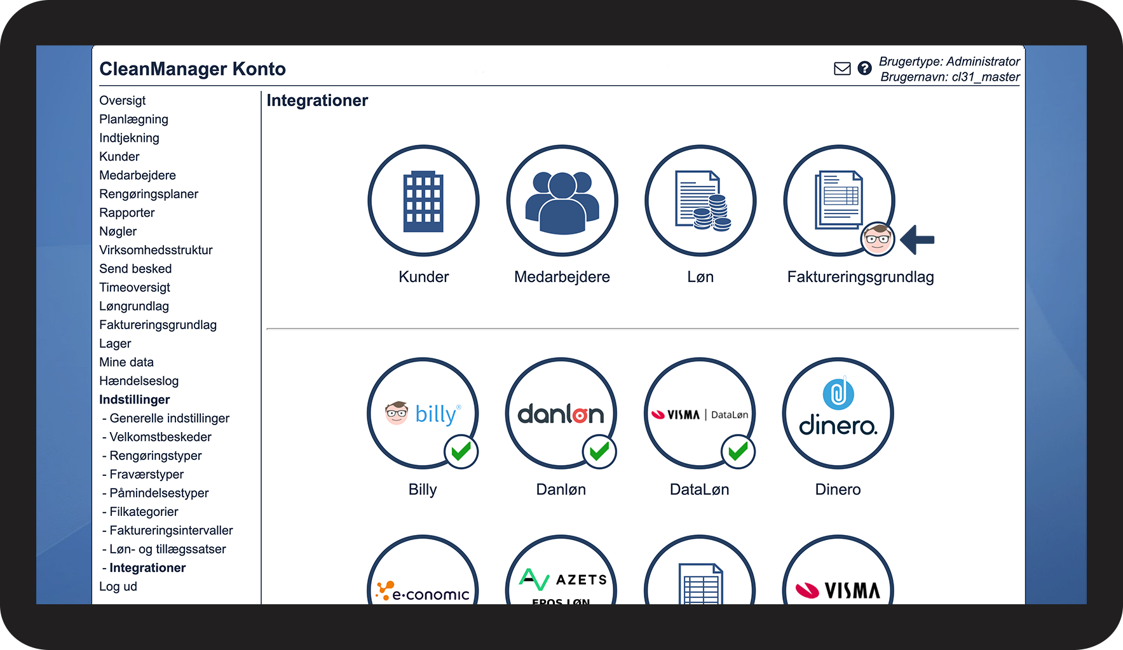Open Hændelseslog in the sidebar

(139, 381)
